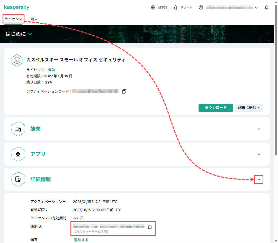The height and width of the screenshot is (243, 278).
Task: Click the 詳細情報 certificate icon
Action: pos(18,179)
